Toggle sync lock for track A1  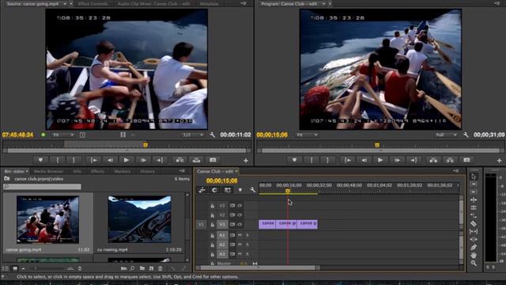tap(232, 235)
